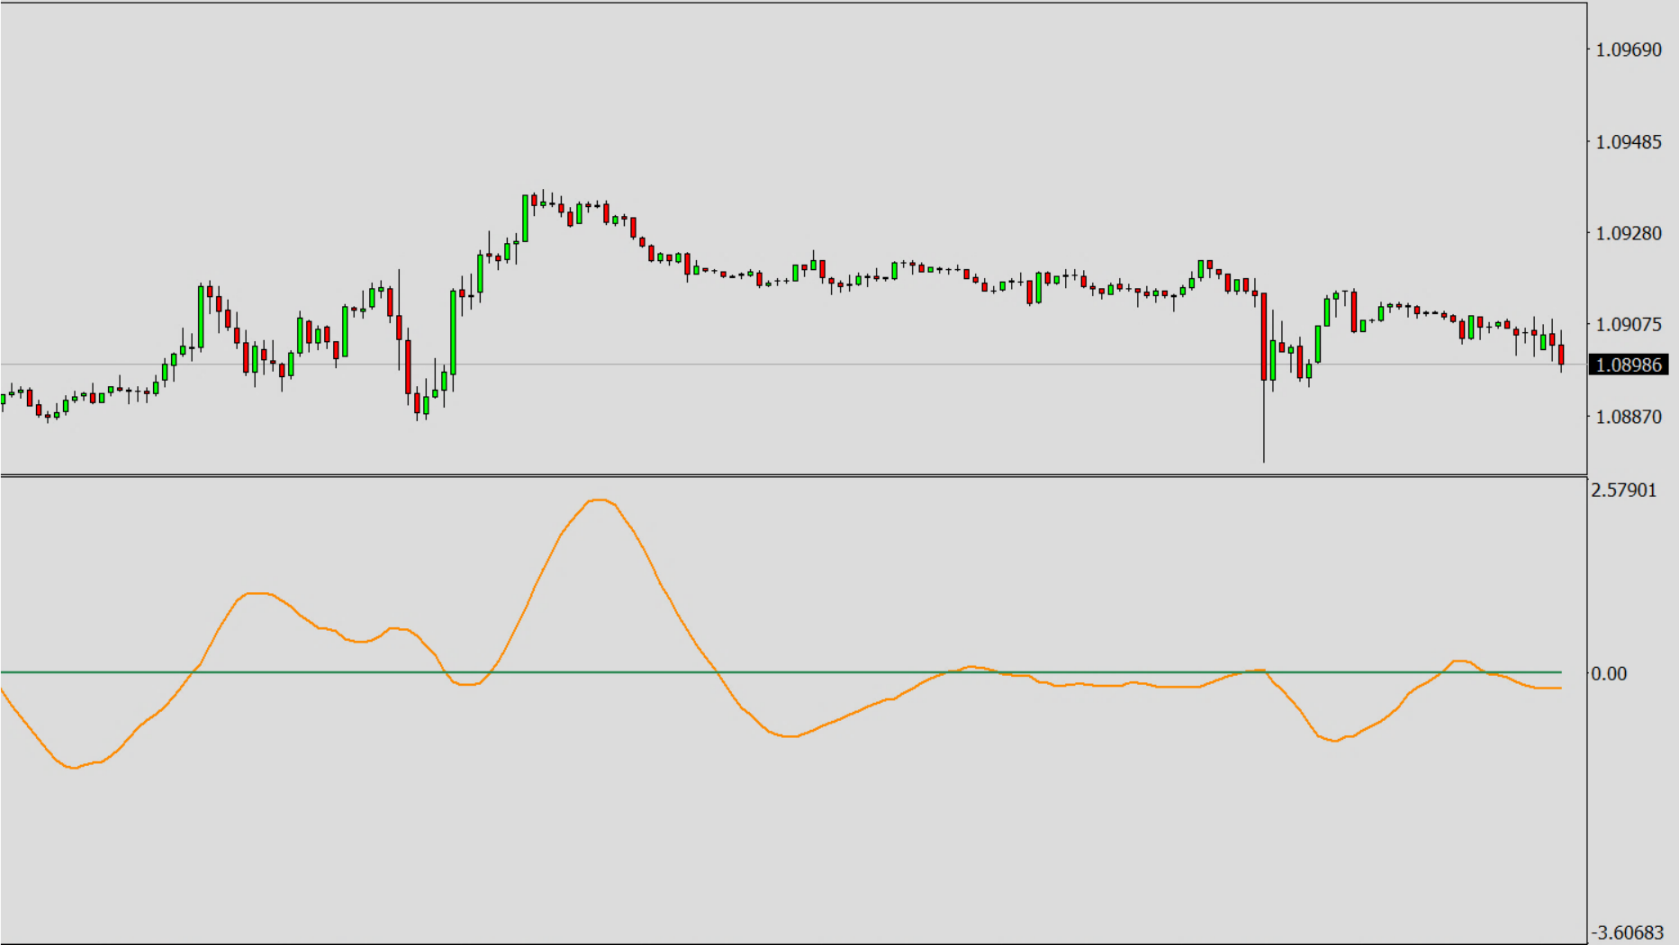
Task: Click the last red candle at chart's right edge
Action: pyautogui.click(x=1561, y=354)
